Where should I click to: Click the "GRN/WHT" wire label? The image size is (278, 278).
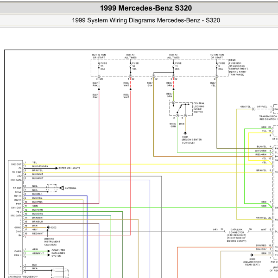(38, 253)
